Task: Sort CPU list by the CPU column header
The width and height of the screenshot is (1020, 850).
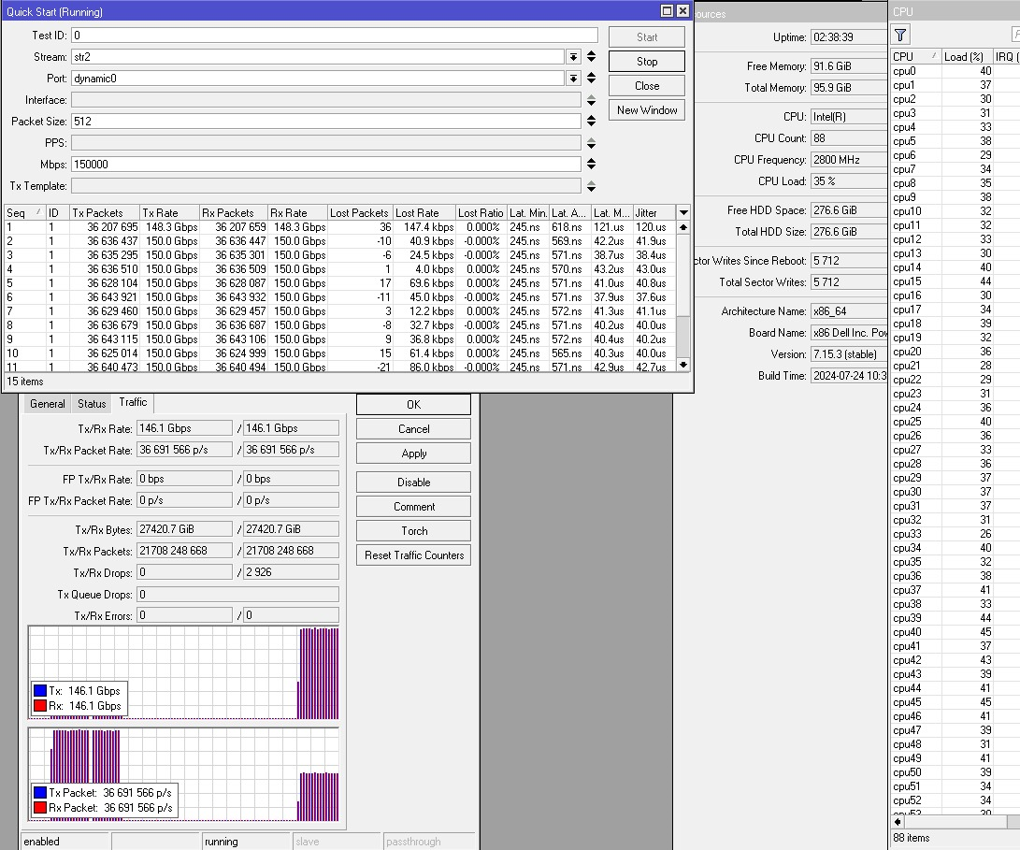Action: (915, 57)
